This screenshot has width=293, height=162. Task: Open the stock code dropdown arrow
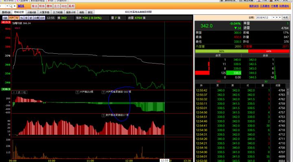pos(7,6)
